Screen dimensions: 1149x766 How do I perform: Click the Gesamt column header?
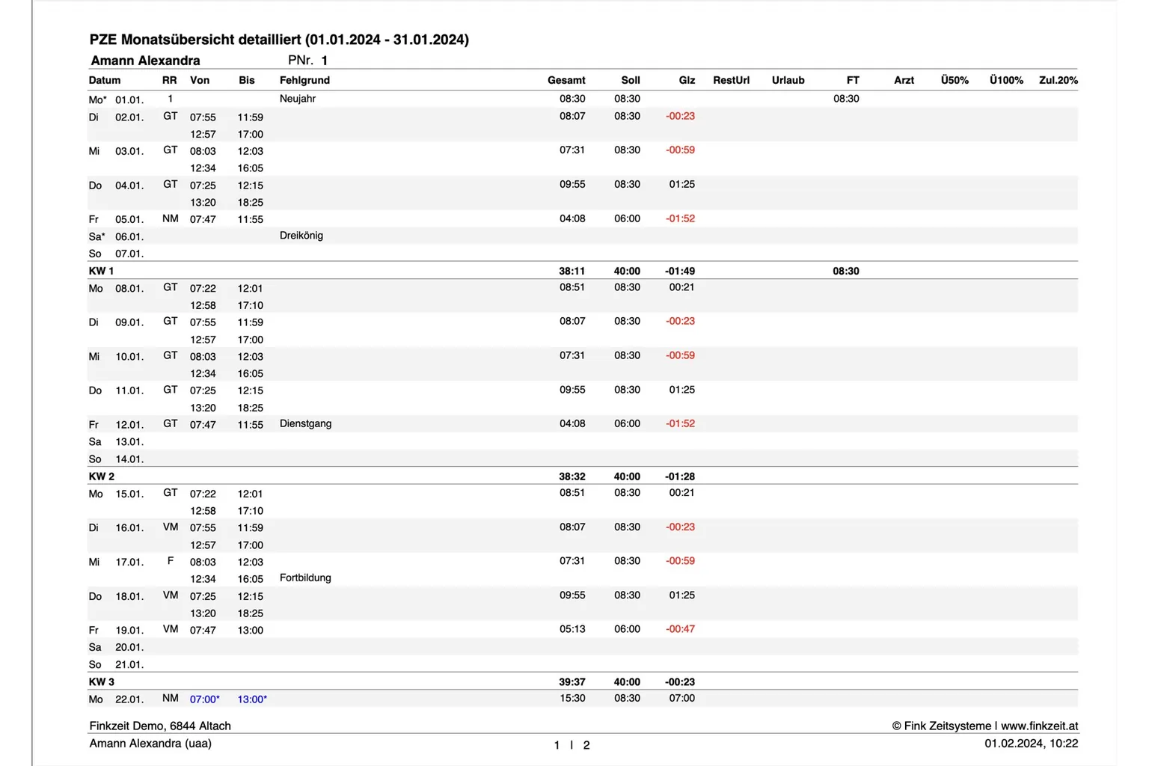click(x=566, y=80)
